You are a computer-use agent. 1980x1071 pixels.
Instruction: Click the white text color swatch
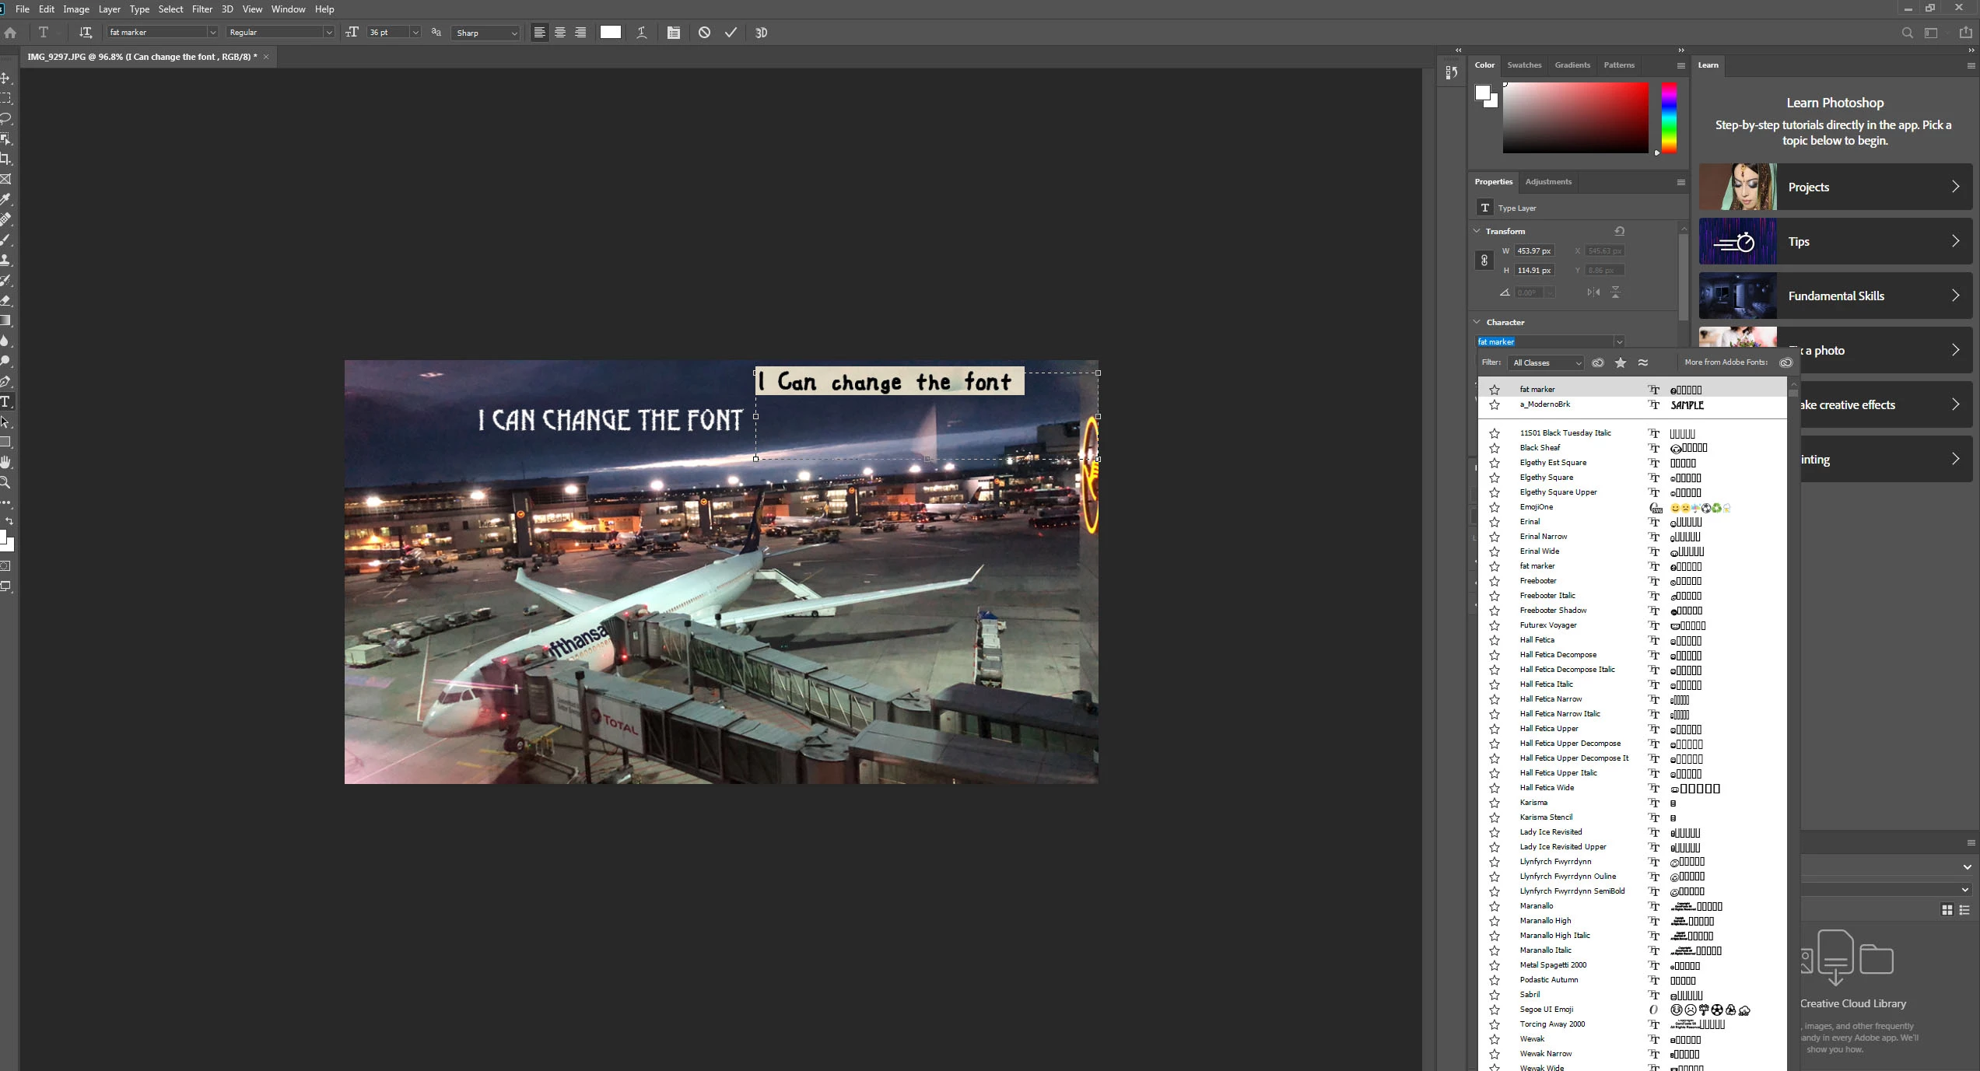point(611,33)
